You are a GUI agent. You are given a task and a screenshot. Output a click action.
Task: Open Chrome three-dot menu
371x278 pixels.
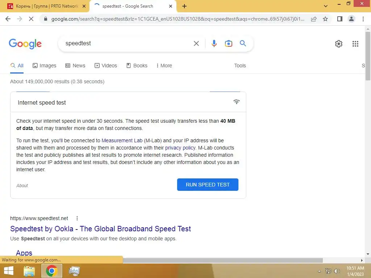pos(363,19)
